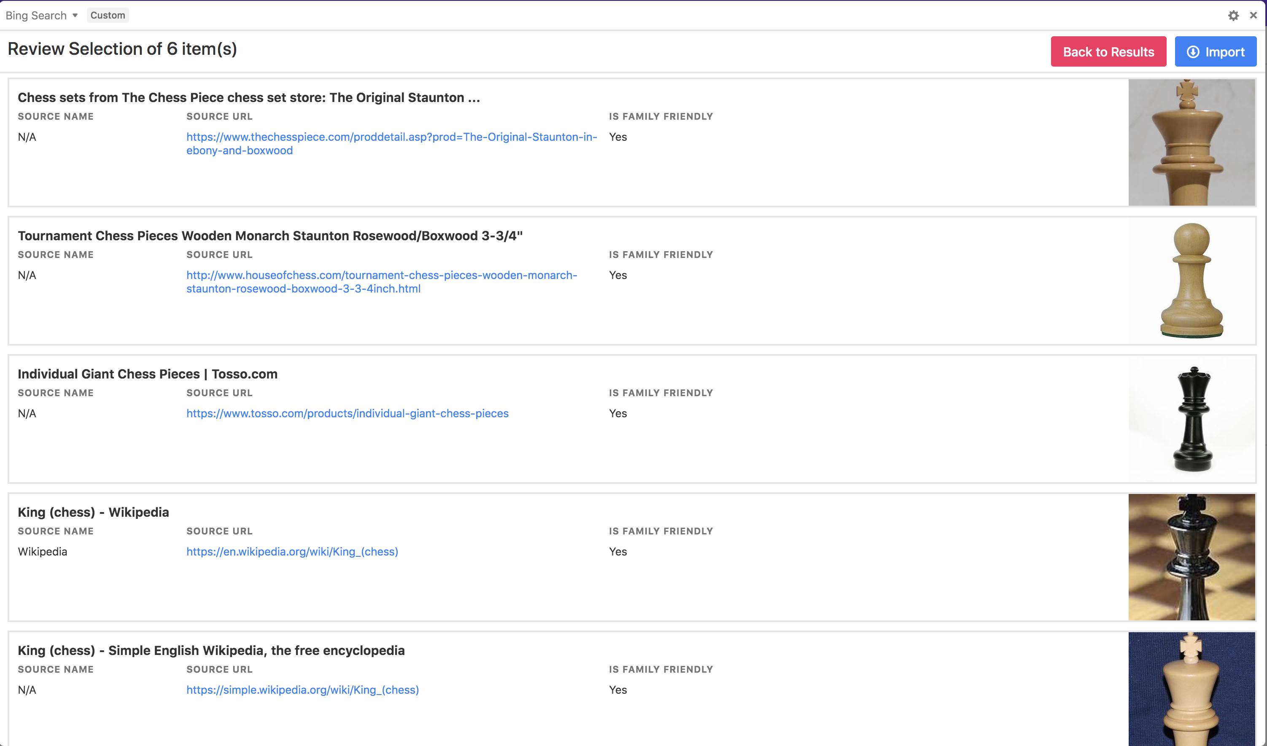
Task: Click the download icon inside Import
Action: click(x=1193, y=52)
